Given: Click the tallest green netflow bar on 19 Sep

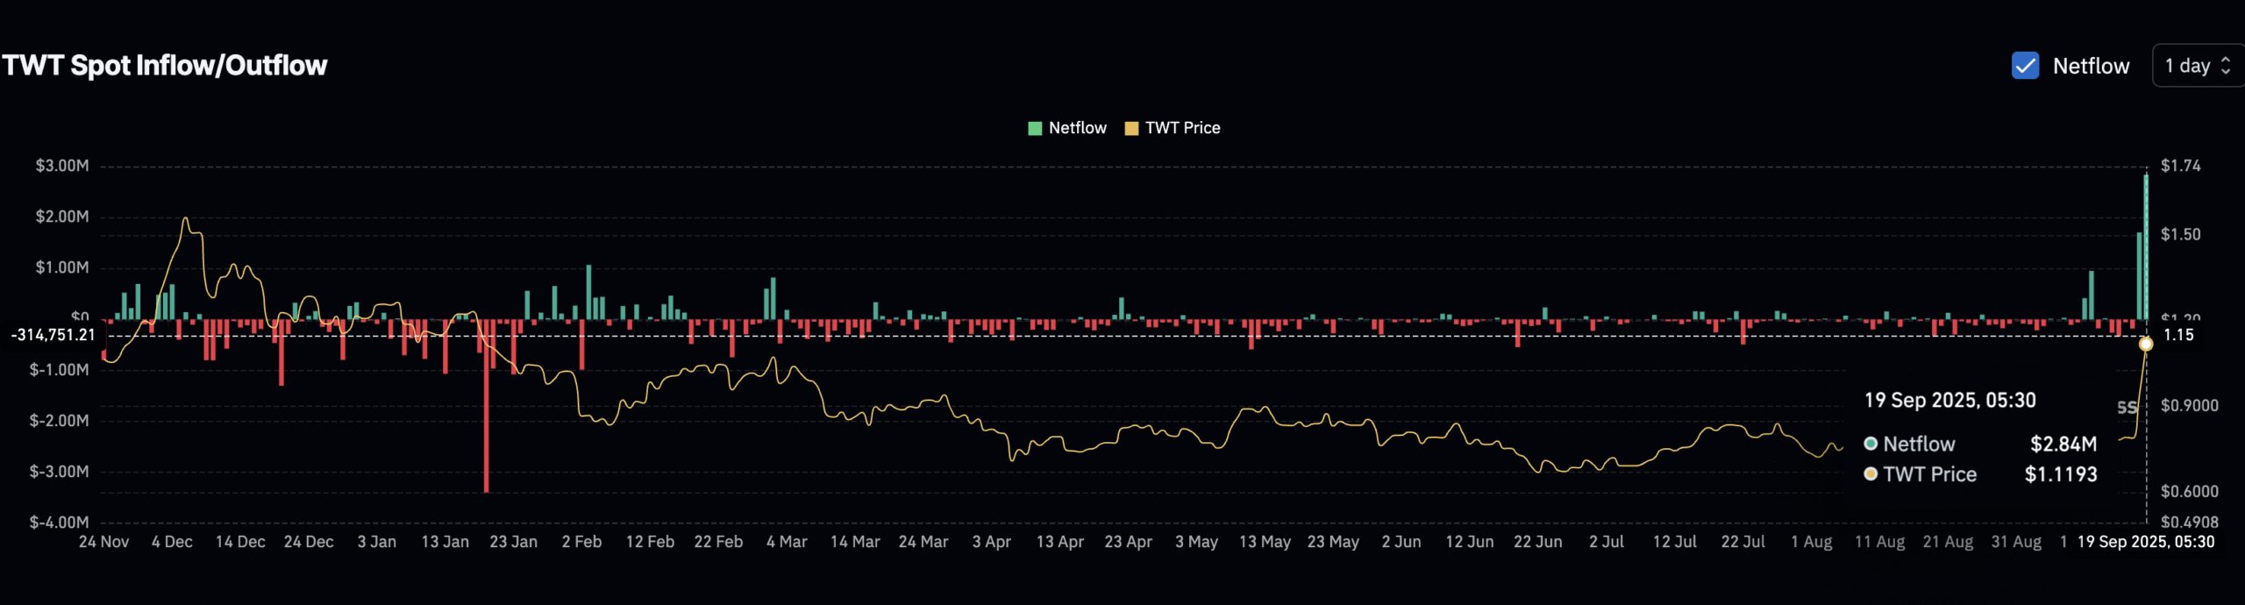Looking at the screenshot, I should (2146, 246).
